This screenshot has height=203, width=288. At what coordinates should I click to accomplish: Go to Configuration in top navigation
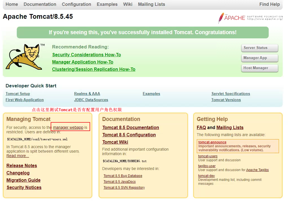pos(76,4)
